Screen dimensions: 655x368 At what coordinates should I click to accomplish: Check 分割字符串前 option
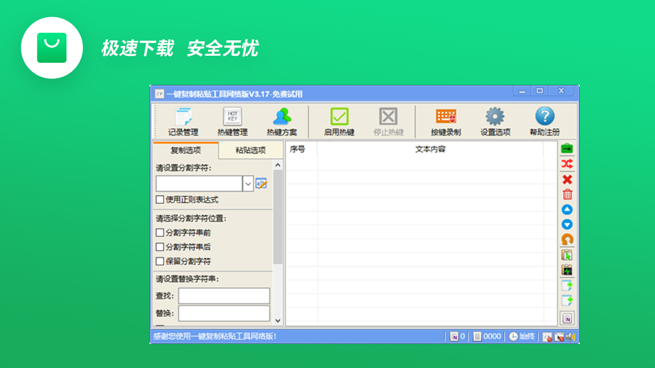[160, 233]
